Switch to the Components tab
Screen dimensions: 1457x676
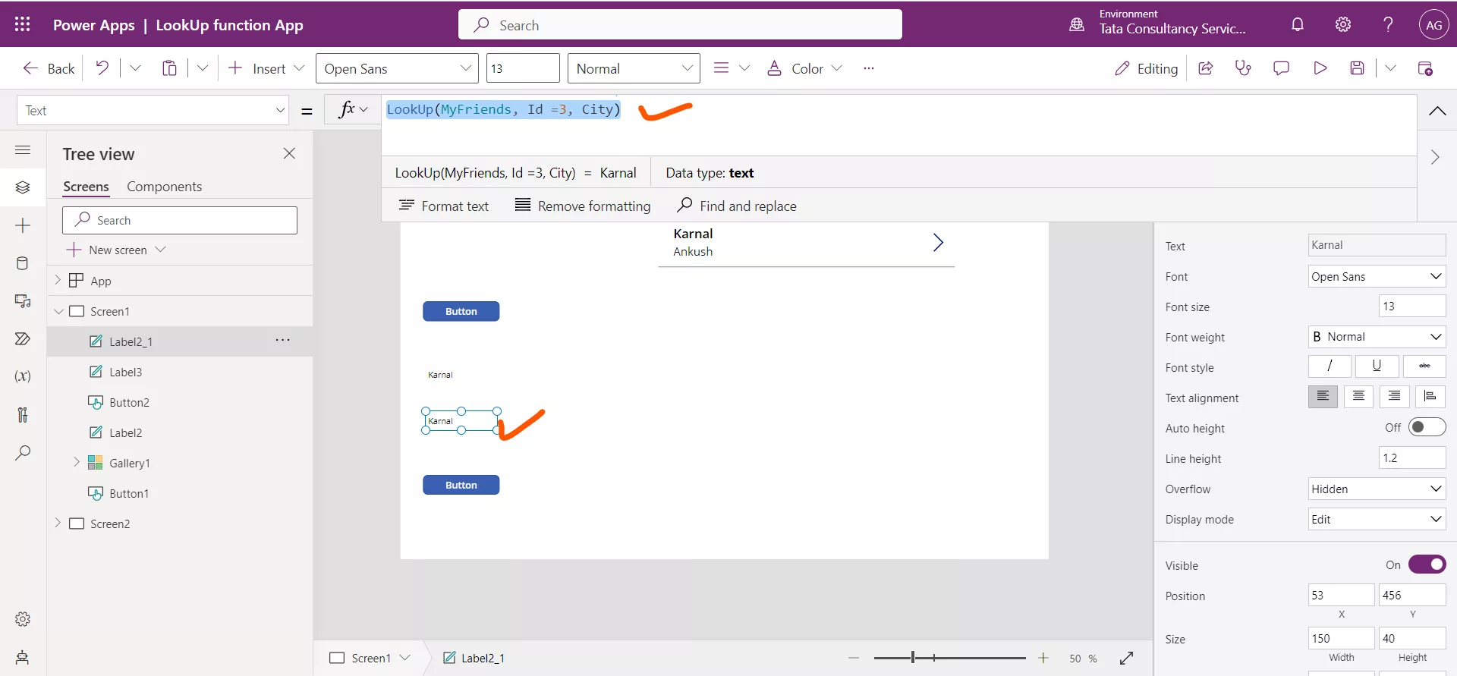coord(164,187)
